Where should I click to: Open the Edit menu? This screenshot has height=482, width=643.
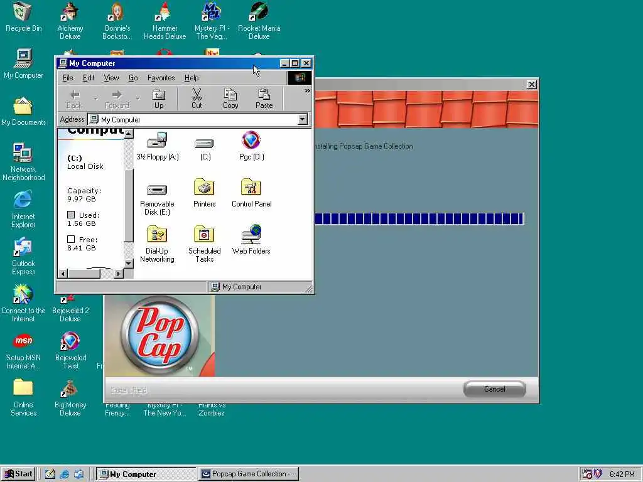click(x=88, y=77)
